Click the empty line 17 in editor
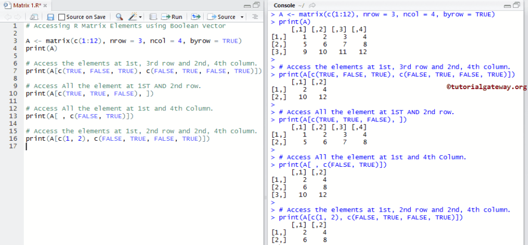The image size is (528, 245). pyautogui.click(x=143, y=146)
